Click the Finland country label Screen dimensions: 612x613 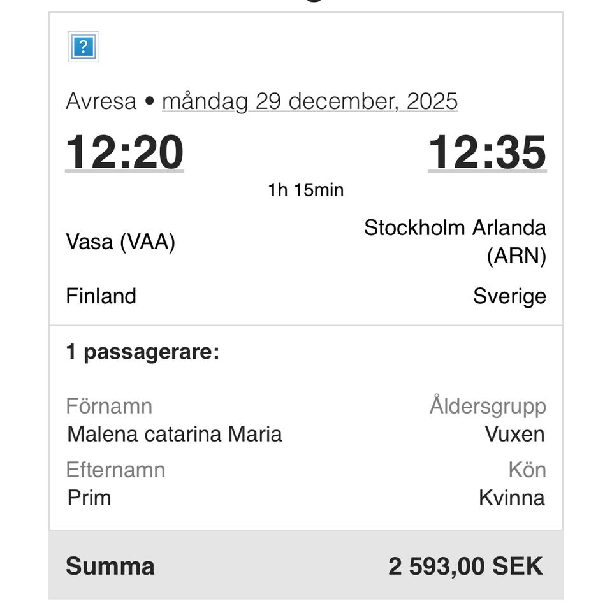point(101,296)
